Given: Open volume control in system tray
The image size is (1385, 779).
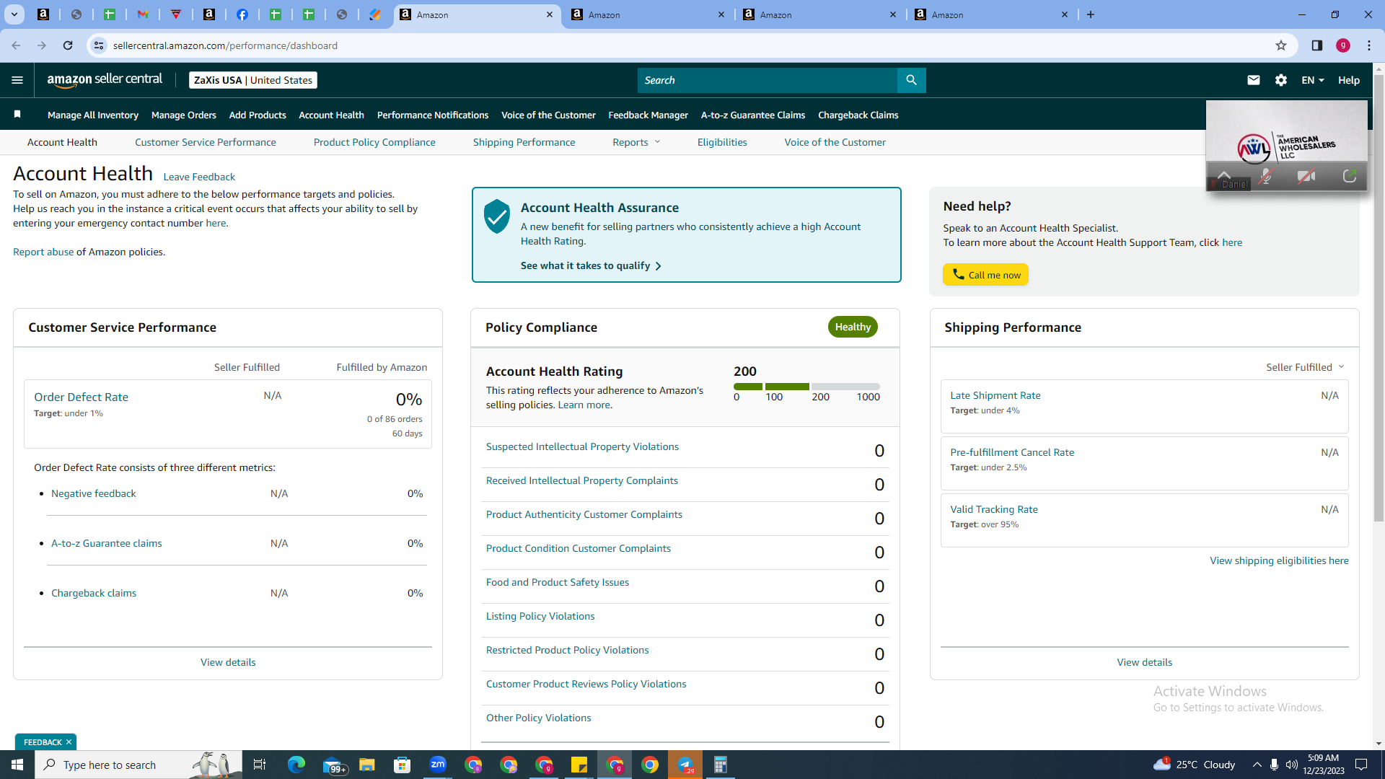Looking at the screenshot, I should [1291, 765].
